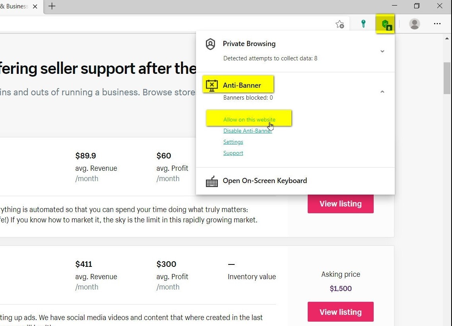Click the Anti-Banner monitor icon
This screenshot has height=326, width=452.
click(211, 85)
